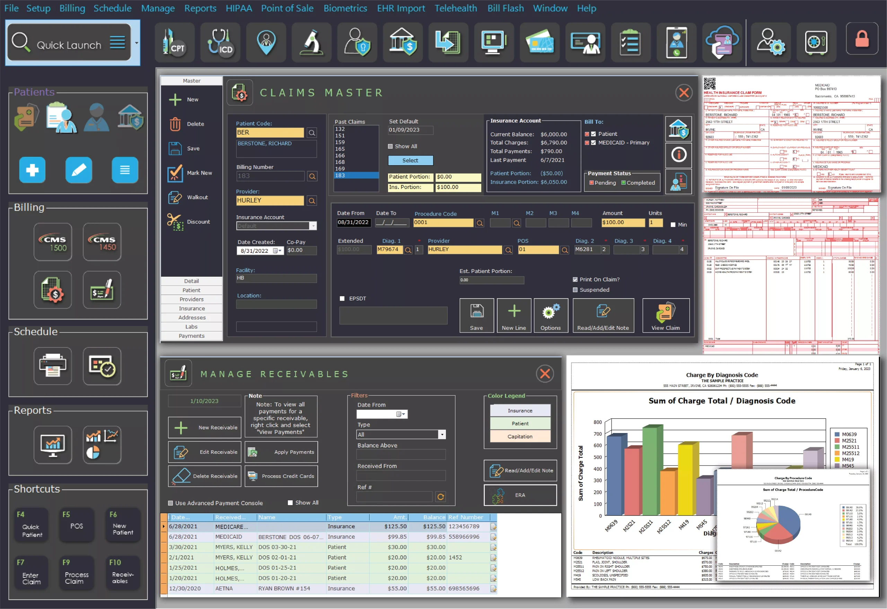Open the Insurance Account Default dropdown
887x609 pixels.
pos(313,226)
